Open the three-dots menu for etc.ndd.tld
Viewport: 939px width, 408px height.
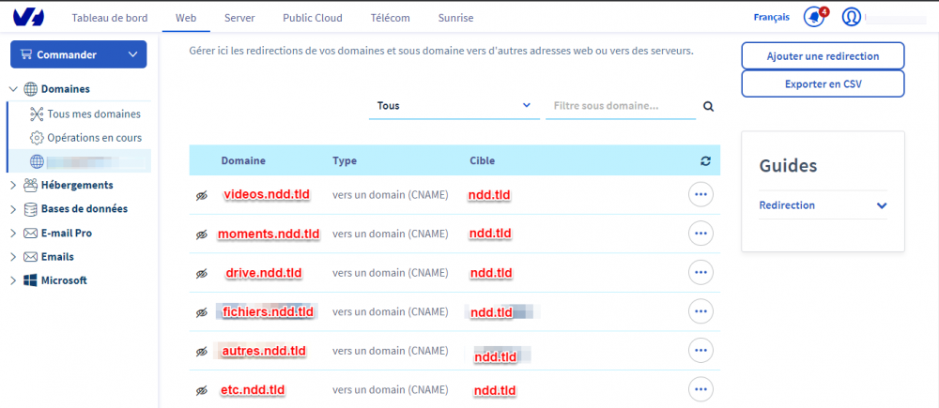(700, 390)
